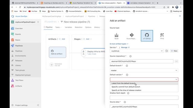Open repository browse ellipsis button

click(176, 61)
